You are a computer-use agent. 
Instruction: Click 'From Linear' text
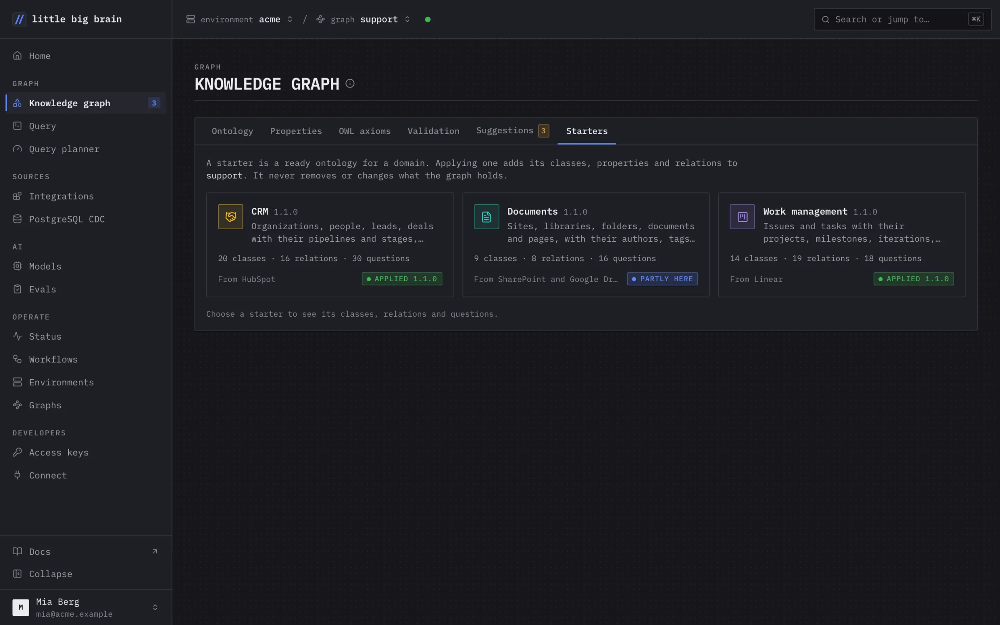tap(756, 279)
